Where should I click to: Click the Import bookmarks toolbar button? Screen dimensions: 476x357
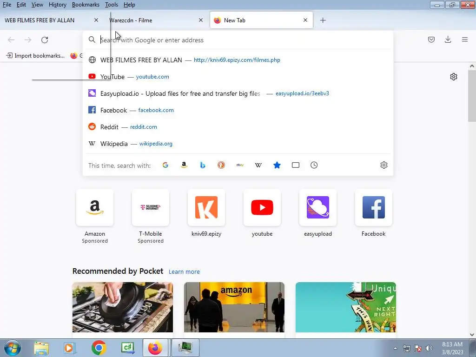pos(35,56)
